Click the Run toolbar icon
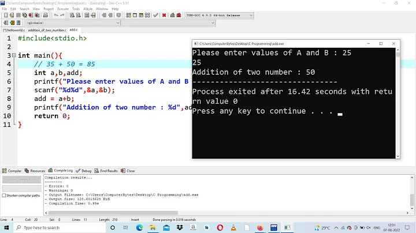 (135, 16)
